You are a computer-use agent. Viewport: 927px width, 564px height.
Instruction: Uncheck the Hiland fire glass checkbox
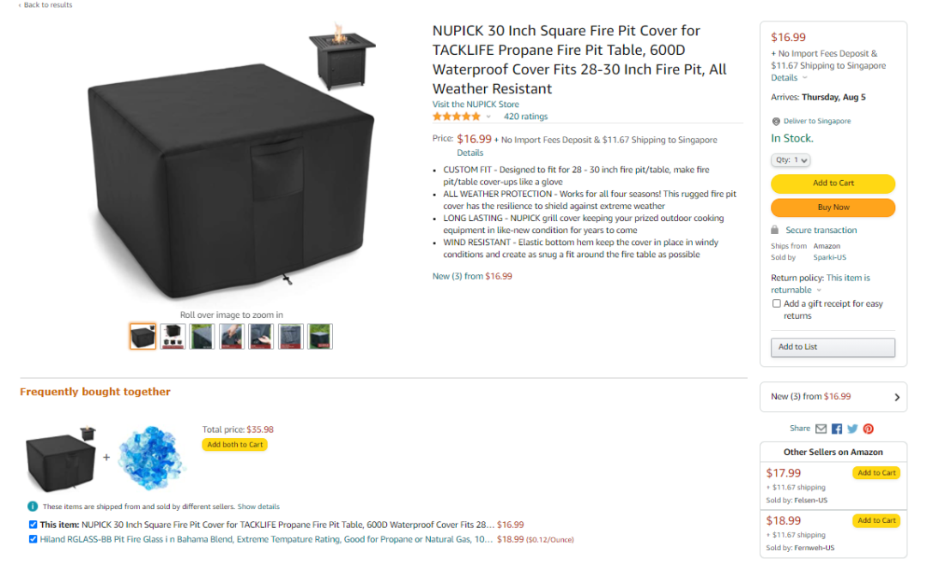tap(33, 539)
